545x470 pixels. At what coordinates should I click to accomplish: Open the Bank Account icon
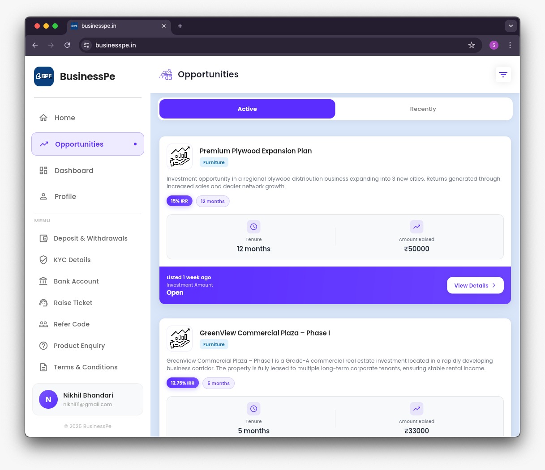point(43,281)
